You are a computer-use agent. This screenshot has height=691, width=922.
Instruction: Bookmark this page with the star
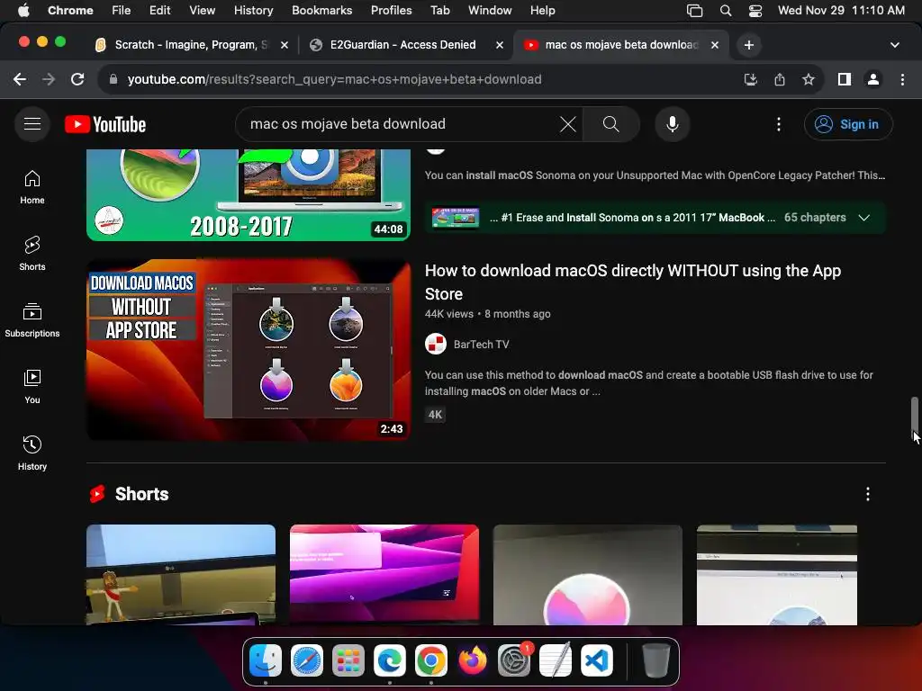point(808,79)
